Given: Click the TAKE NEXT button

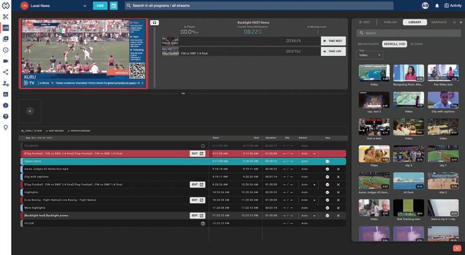Looking at the screenshot, I should click(x=333, y=41).
